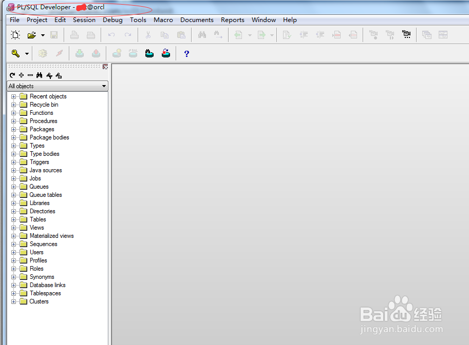Select the Synonyms tree item

[x=42, y=277]
